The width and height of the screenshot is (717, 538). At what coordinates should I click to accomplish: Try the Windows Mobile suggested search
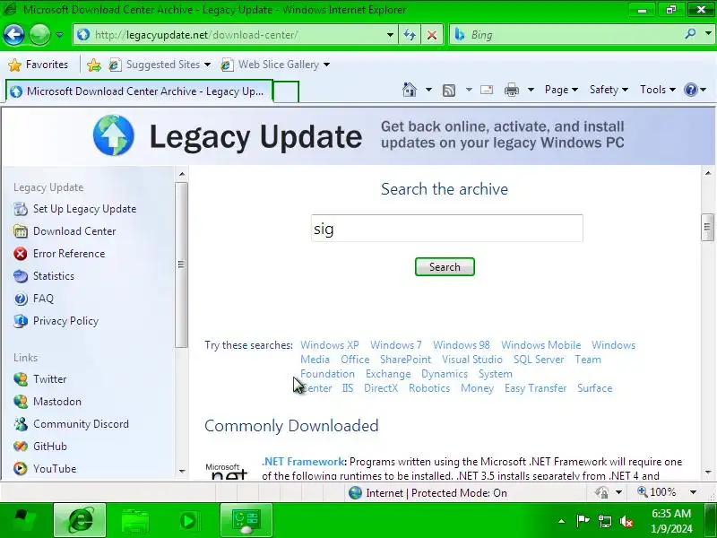point(541,345)
